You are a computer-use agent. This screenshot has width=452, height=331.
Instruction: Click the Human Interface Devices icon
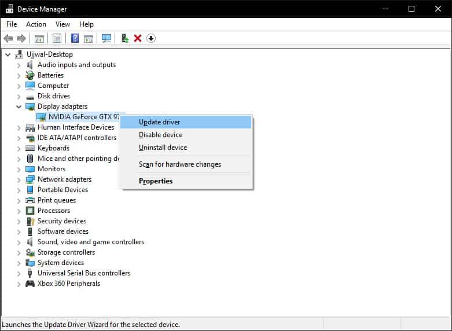(30, 127)
